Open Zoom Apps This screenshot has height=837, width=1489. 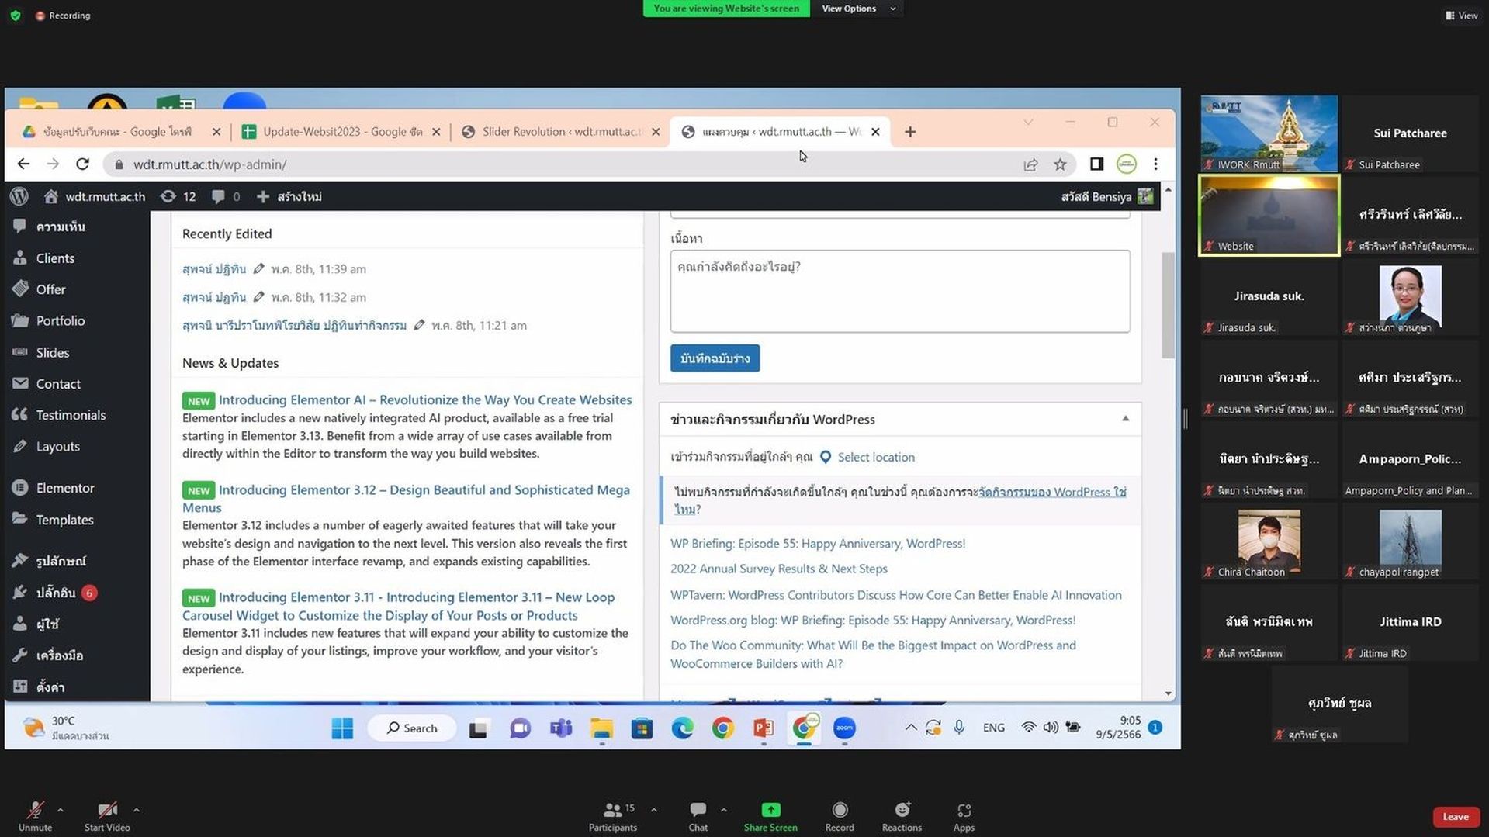coord(964,816)
